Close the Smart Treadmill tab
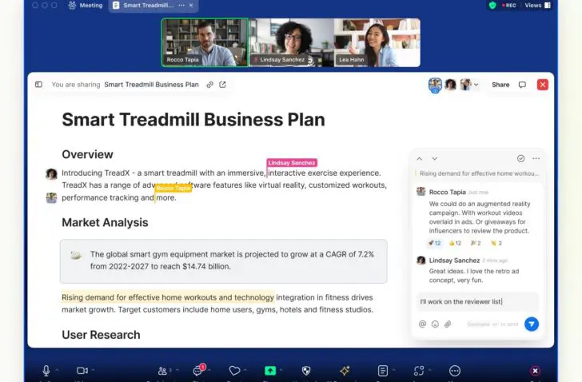 tap(191, 5)
